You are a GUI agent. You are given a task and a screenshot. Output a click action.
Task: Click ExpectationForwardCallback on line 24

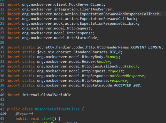point(108,19)
